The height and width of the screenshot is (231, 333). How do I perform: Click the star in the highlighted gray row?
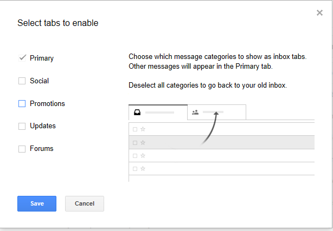[x=143, y=142]
